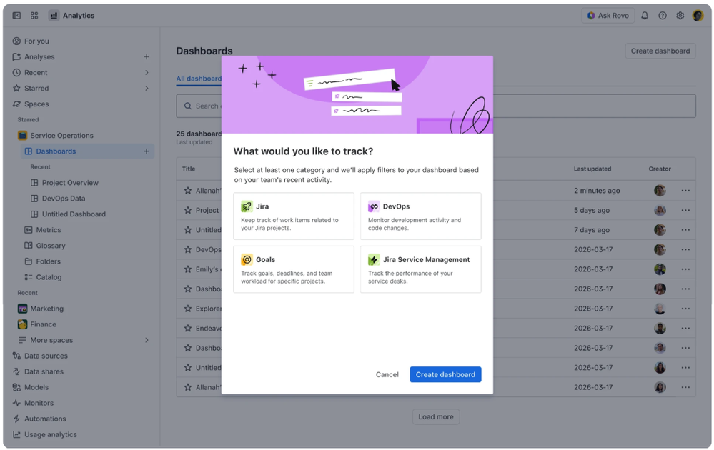The width and height of the screenshot is (714, 450).
Task: Open Data sources in sidebar
Action: [x=46, y=356]
